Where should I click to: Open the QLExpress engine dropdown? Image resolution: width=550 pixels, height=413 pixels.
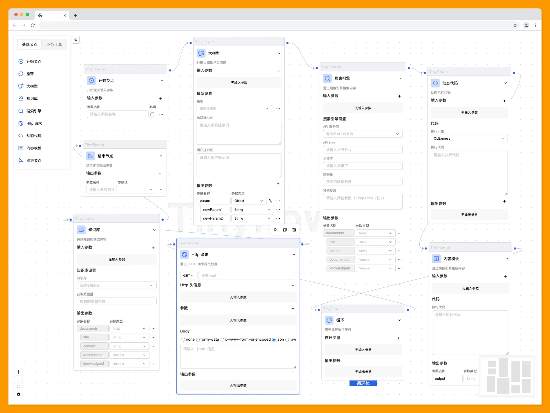pyautogui.click(x=469, y=139)
